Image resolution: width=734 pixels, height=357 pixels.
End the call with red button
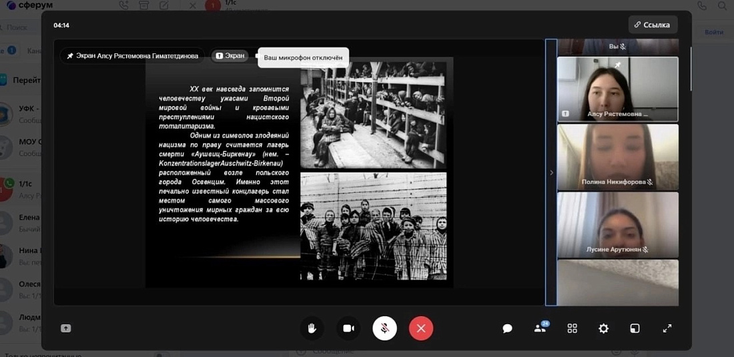coord(421,328)
